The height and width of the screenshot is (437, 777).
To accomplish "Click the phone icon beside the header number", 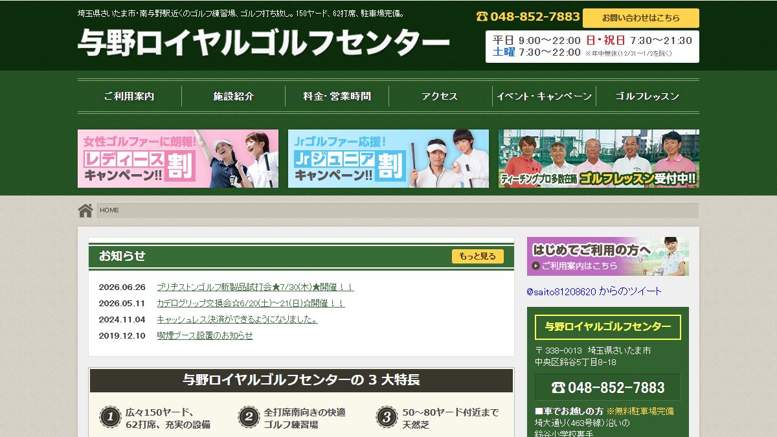I will pos(482,16).
